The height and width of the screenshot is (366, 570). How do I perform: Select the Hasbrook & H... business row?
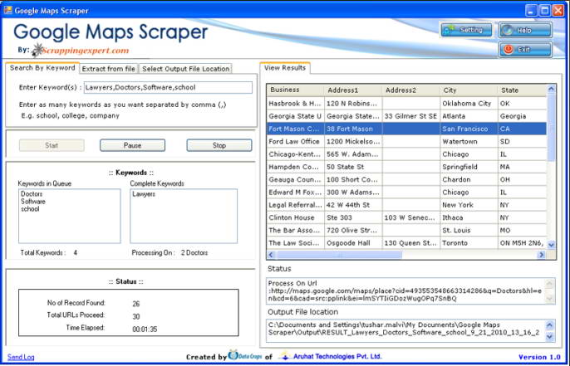406,104
